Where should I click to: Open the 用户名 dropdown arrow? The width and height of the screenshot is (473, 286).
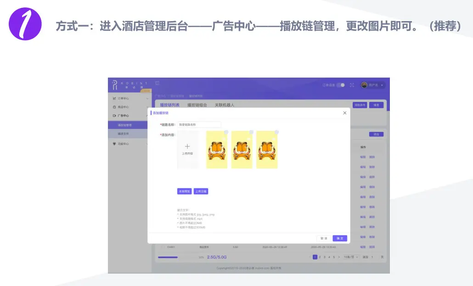pyautogui.click(x=382, y=85)
